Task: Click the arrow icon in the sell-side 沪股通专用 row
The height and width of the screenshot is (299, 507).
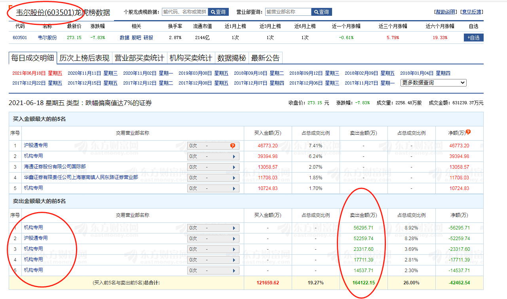Action: coord(234,239)
